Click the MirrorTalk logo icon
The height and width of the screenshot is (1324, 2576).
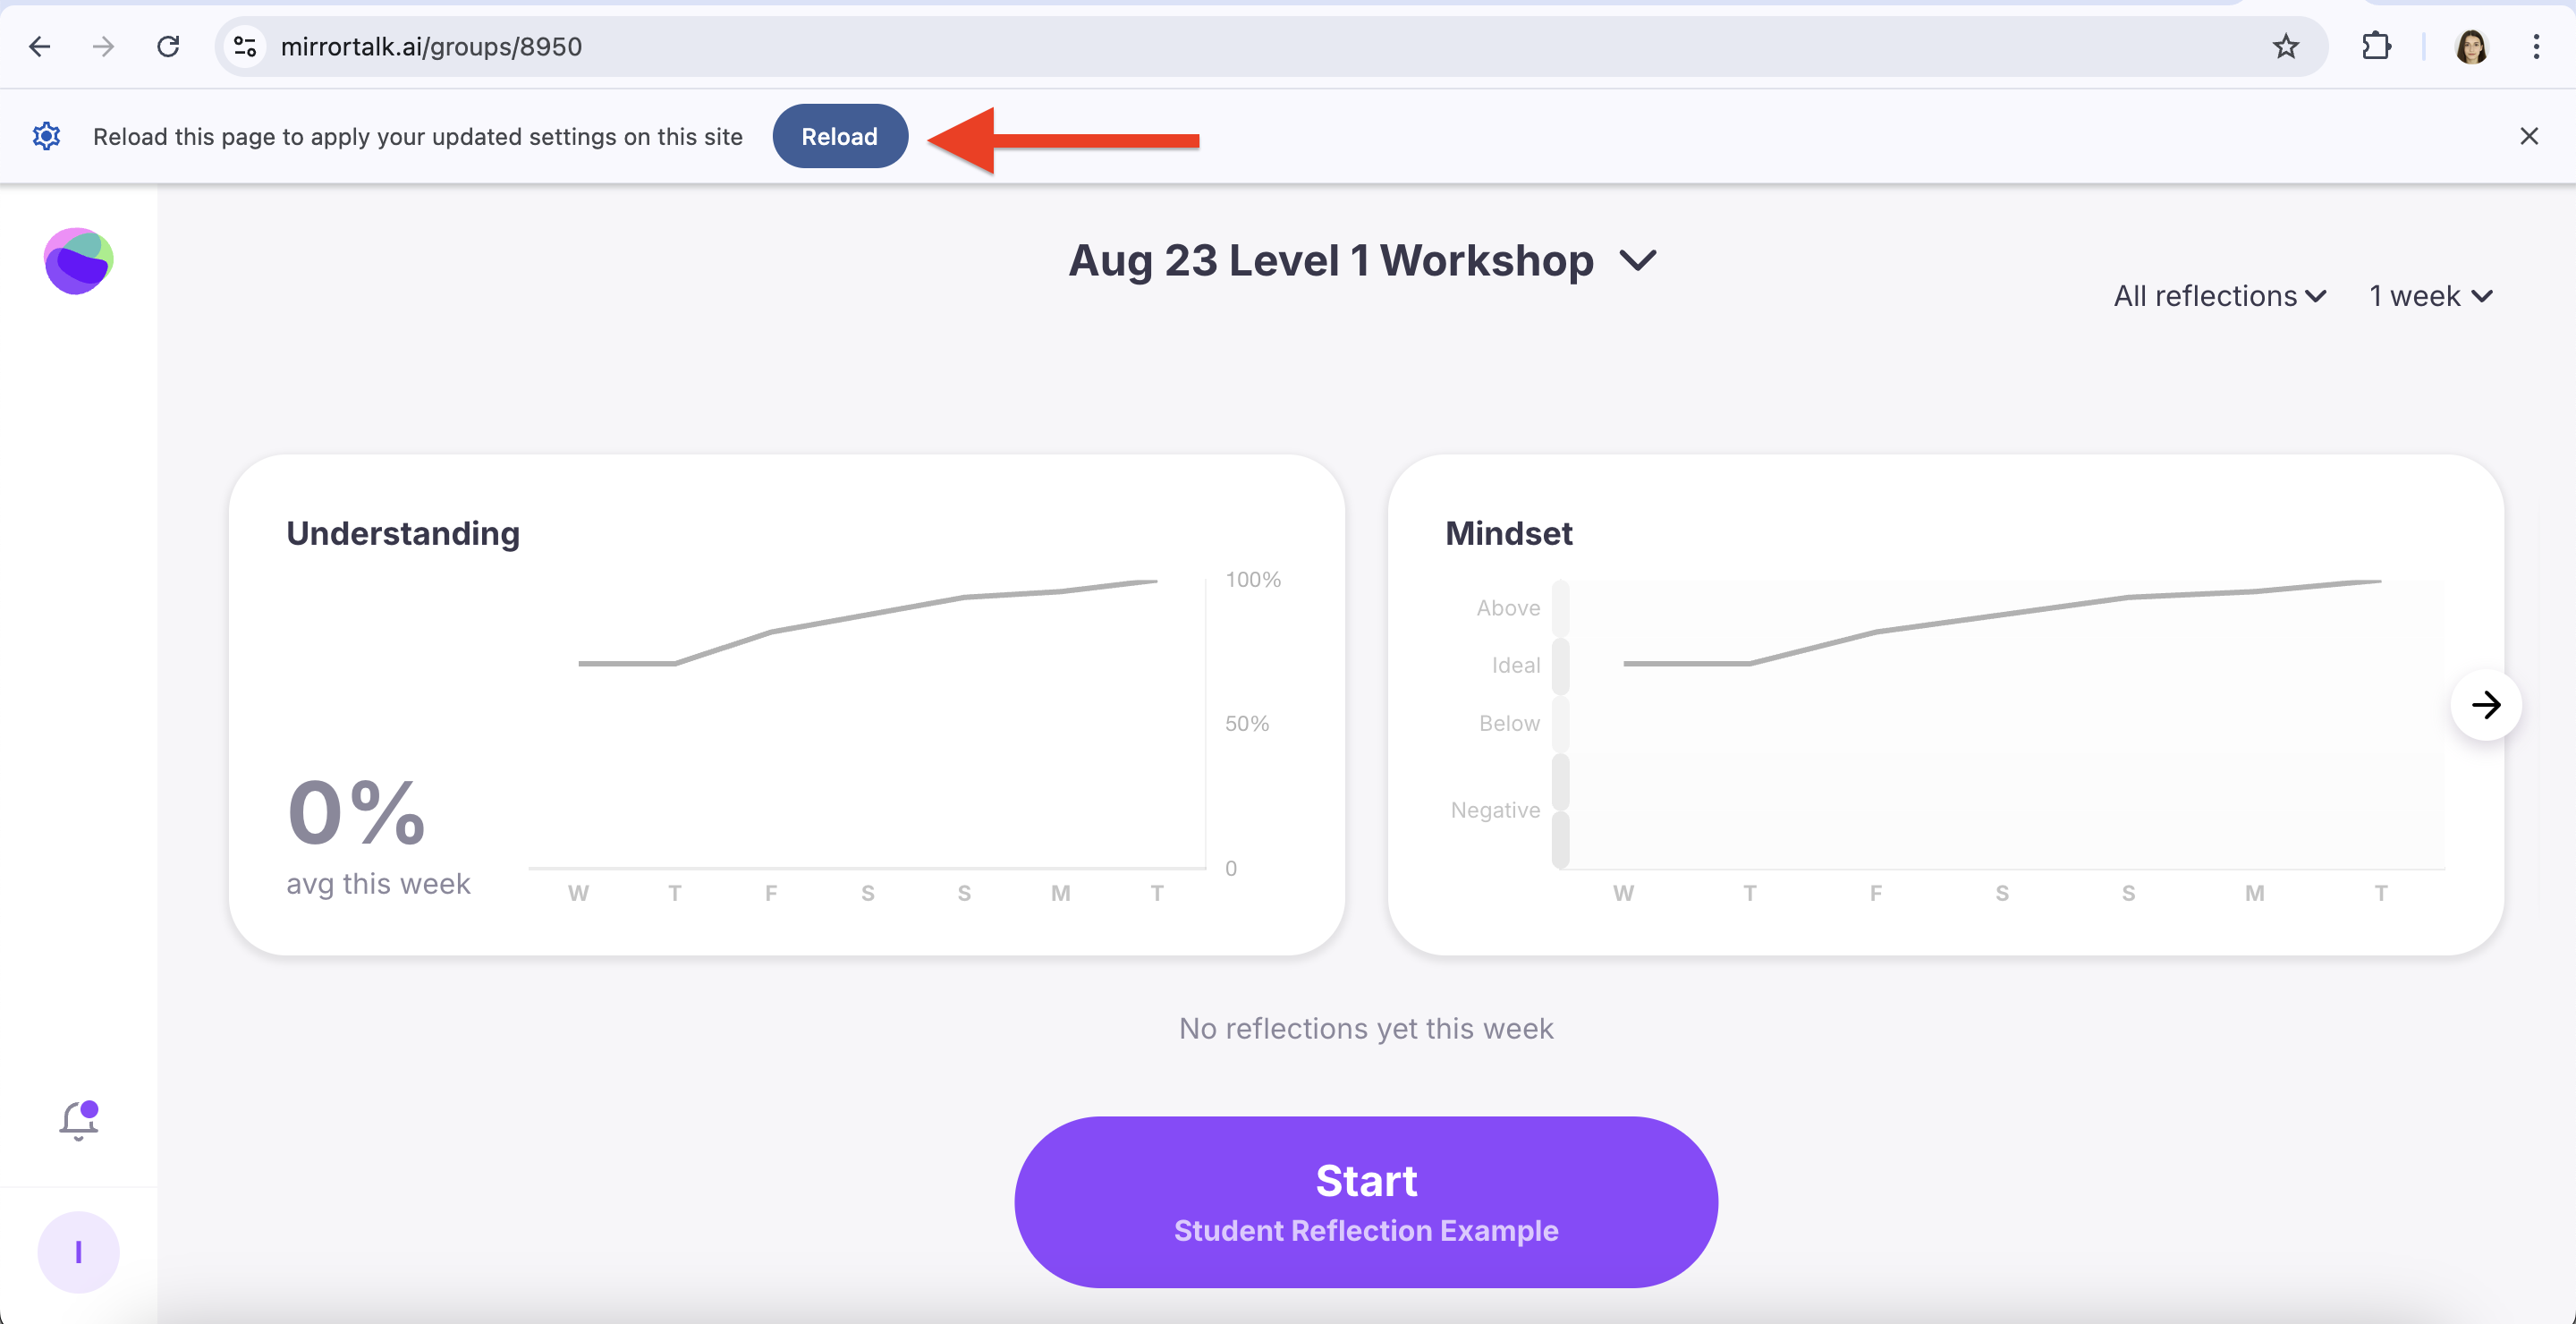point(80,260)
